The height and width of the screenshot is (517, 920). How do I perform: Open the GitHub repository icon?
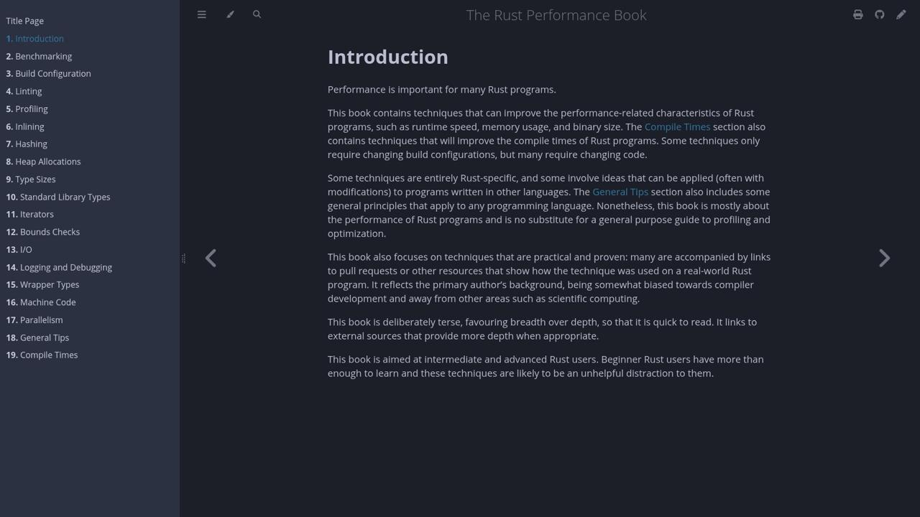[879, 14]
